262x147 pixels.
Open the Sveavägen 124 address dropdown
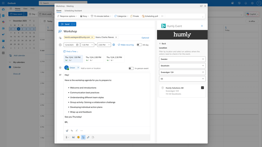(x=182, y=72)
